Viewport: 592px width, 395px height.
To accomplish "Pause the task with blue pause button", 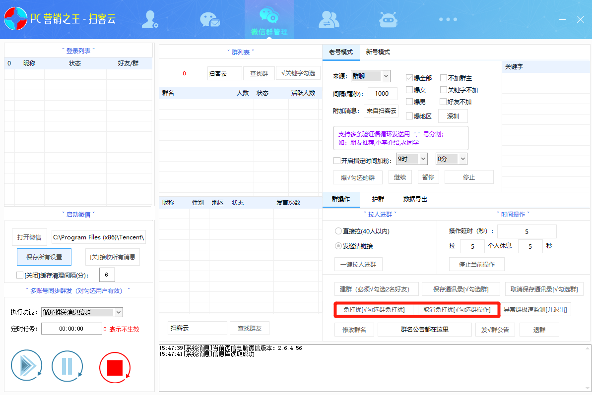I will coord(67,366).
